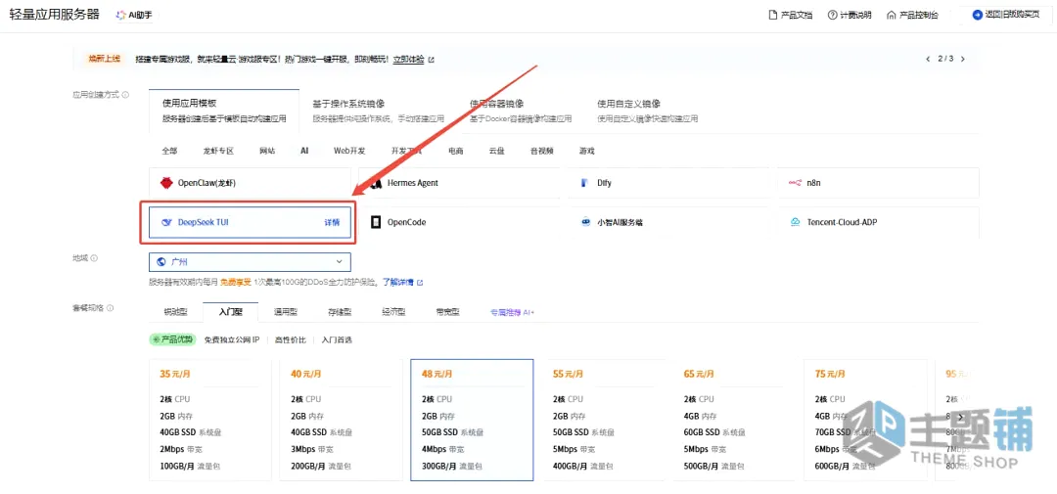Select the 带宽型 package tab

(447, 313)
